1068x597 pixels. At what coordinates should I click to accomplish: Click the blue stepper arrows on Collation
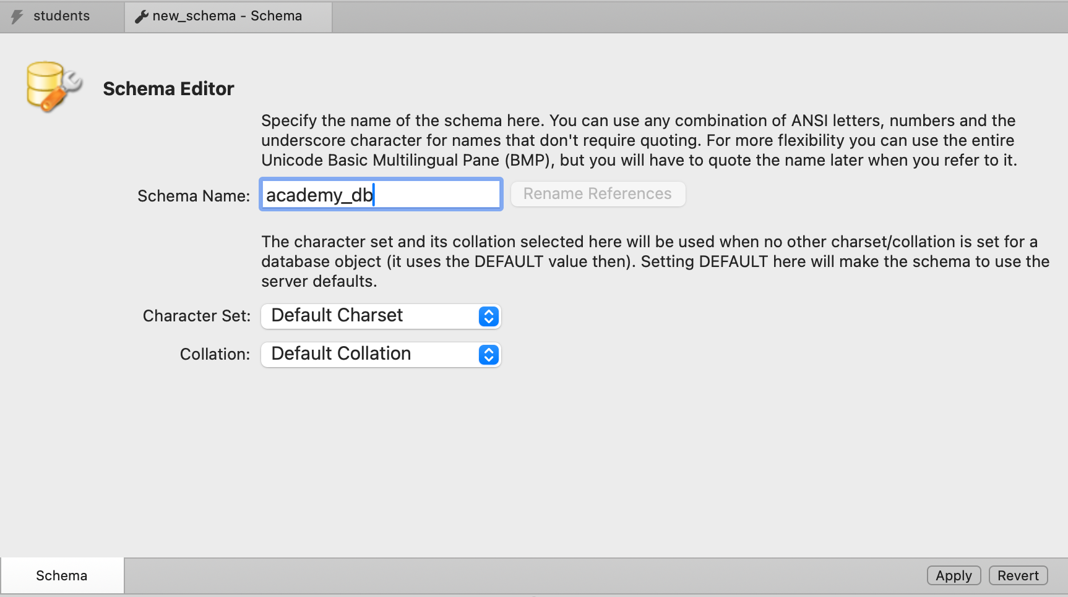[488, 355]
